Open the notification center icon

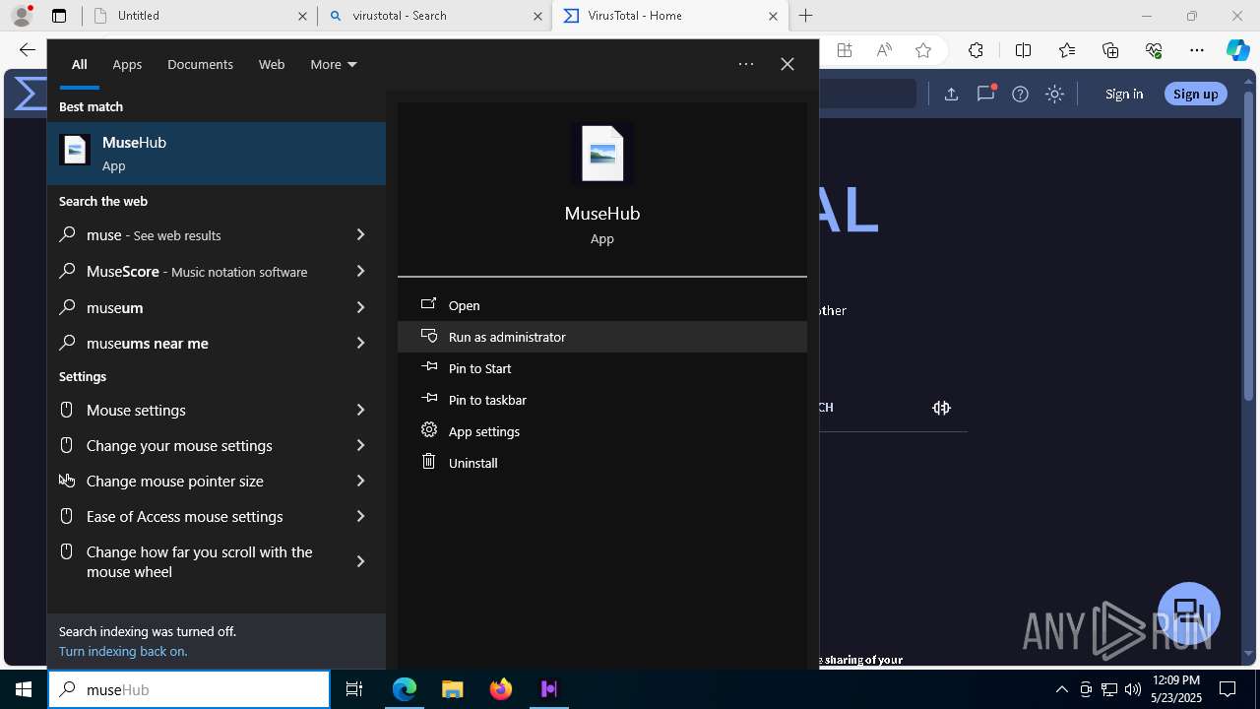(1228, 689)
